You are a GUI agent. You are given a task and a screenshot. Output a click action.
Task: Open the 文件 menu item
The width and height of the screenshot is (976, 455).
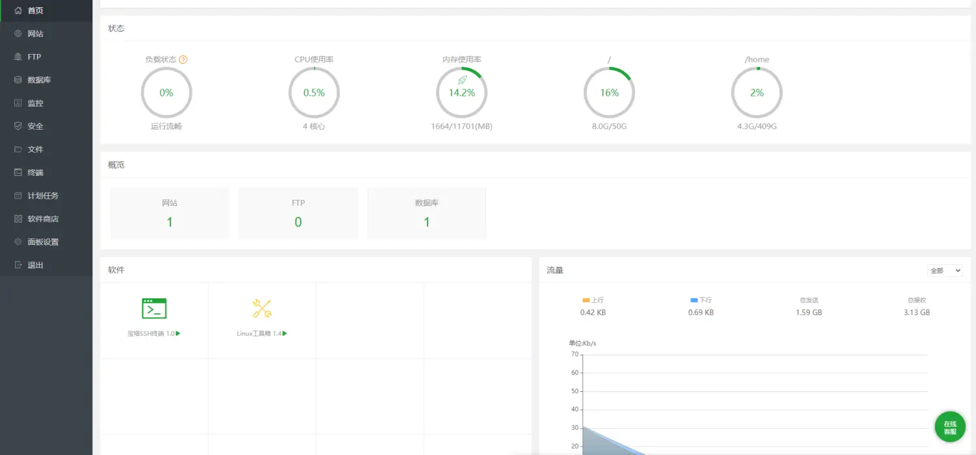pyautogui.click(x=46, y=149)
